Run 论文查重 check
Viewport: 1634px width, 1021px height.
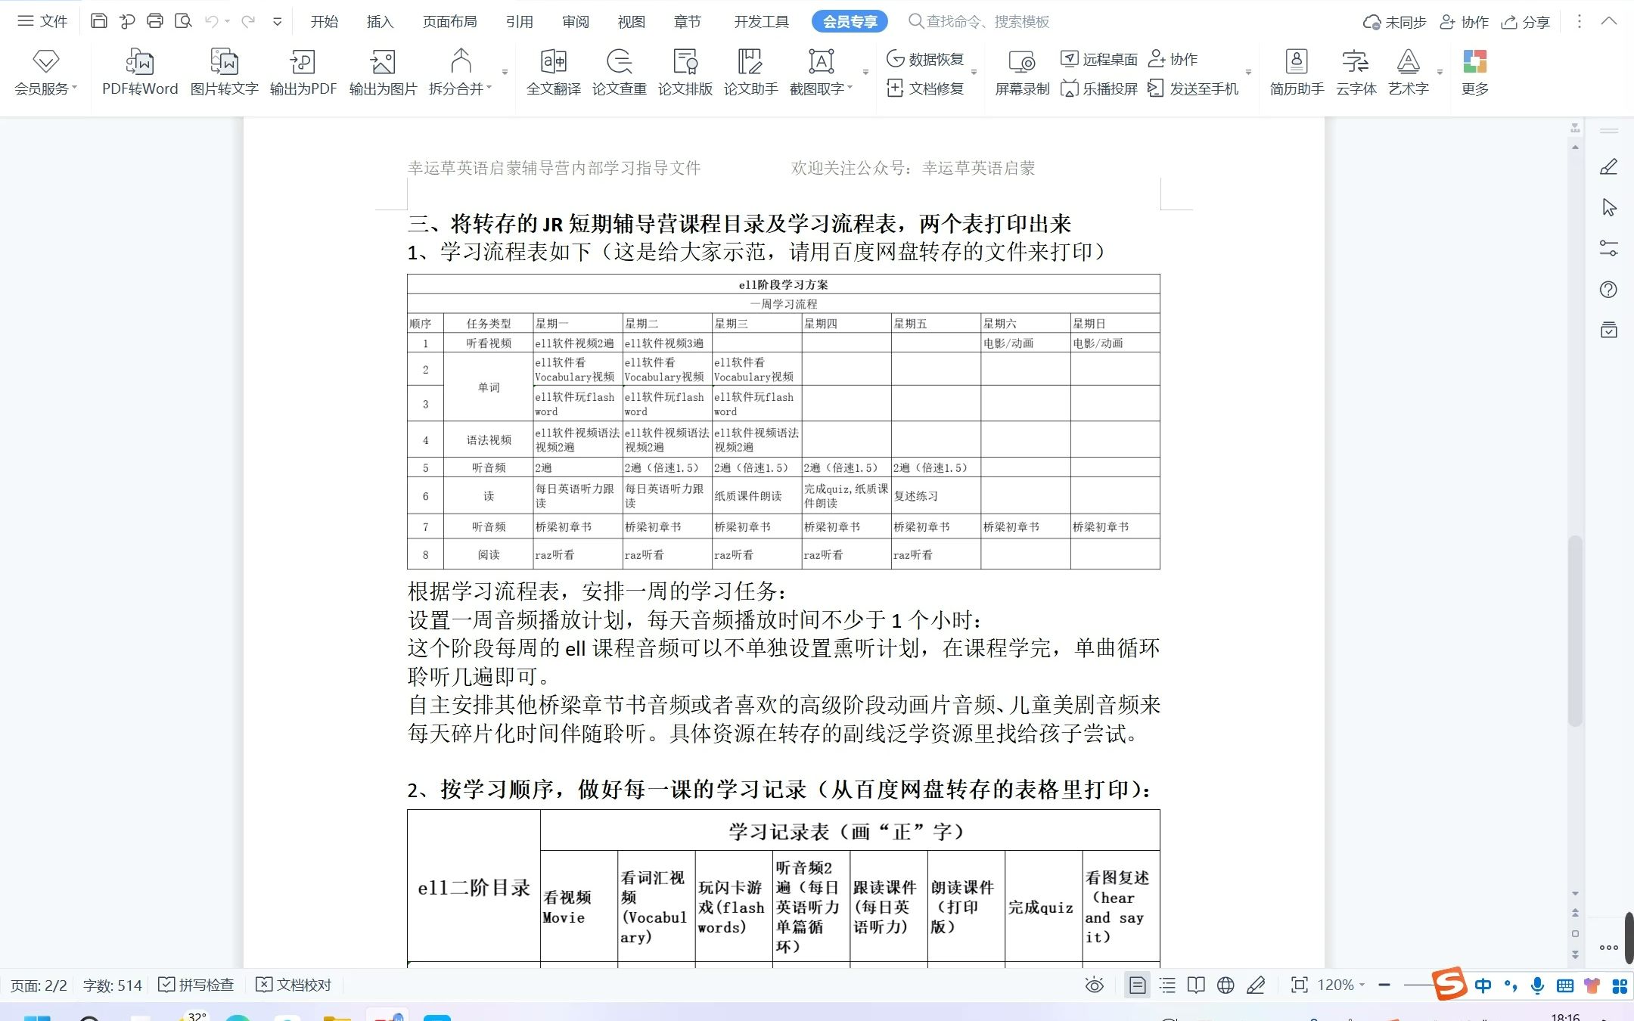tap(619, 73)
